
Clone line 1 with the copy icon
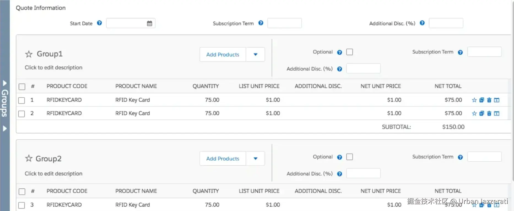coord(481,100)
